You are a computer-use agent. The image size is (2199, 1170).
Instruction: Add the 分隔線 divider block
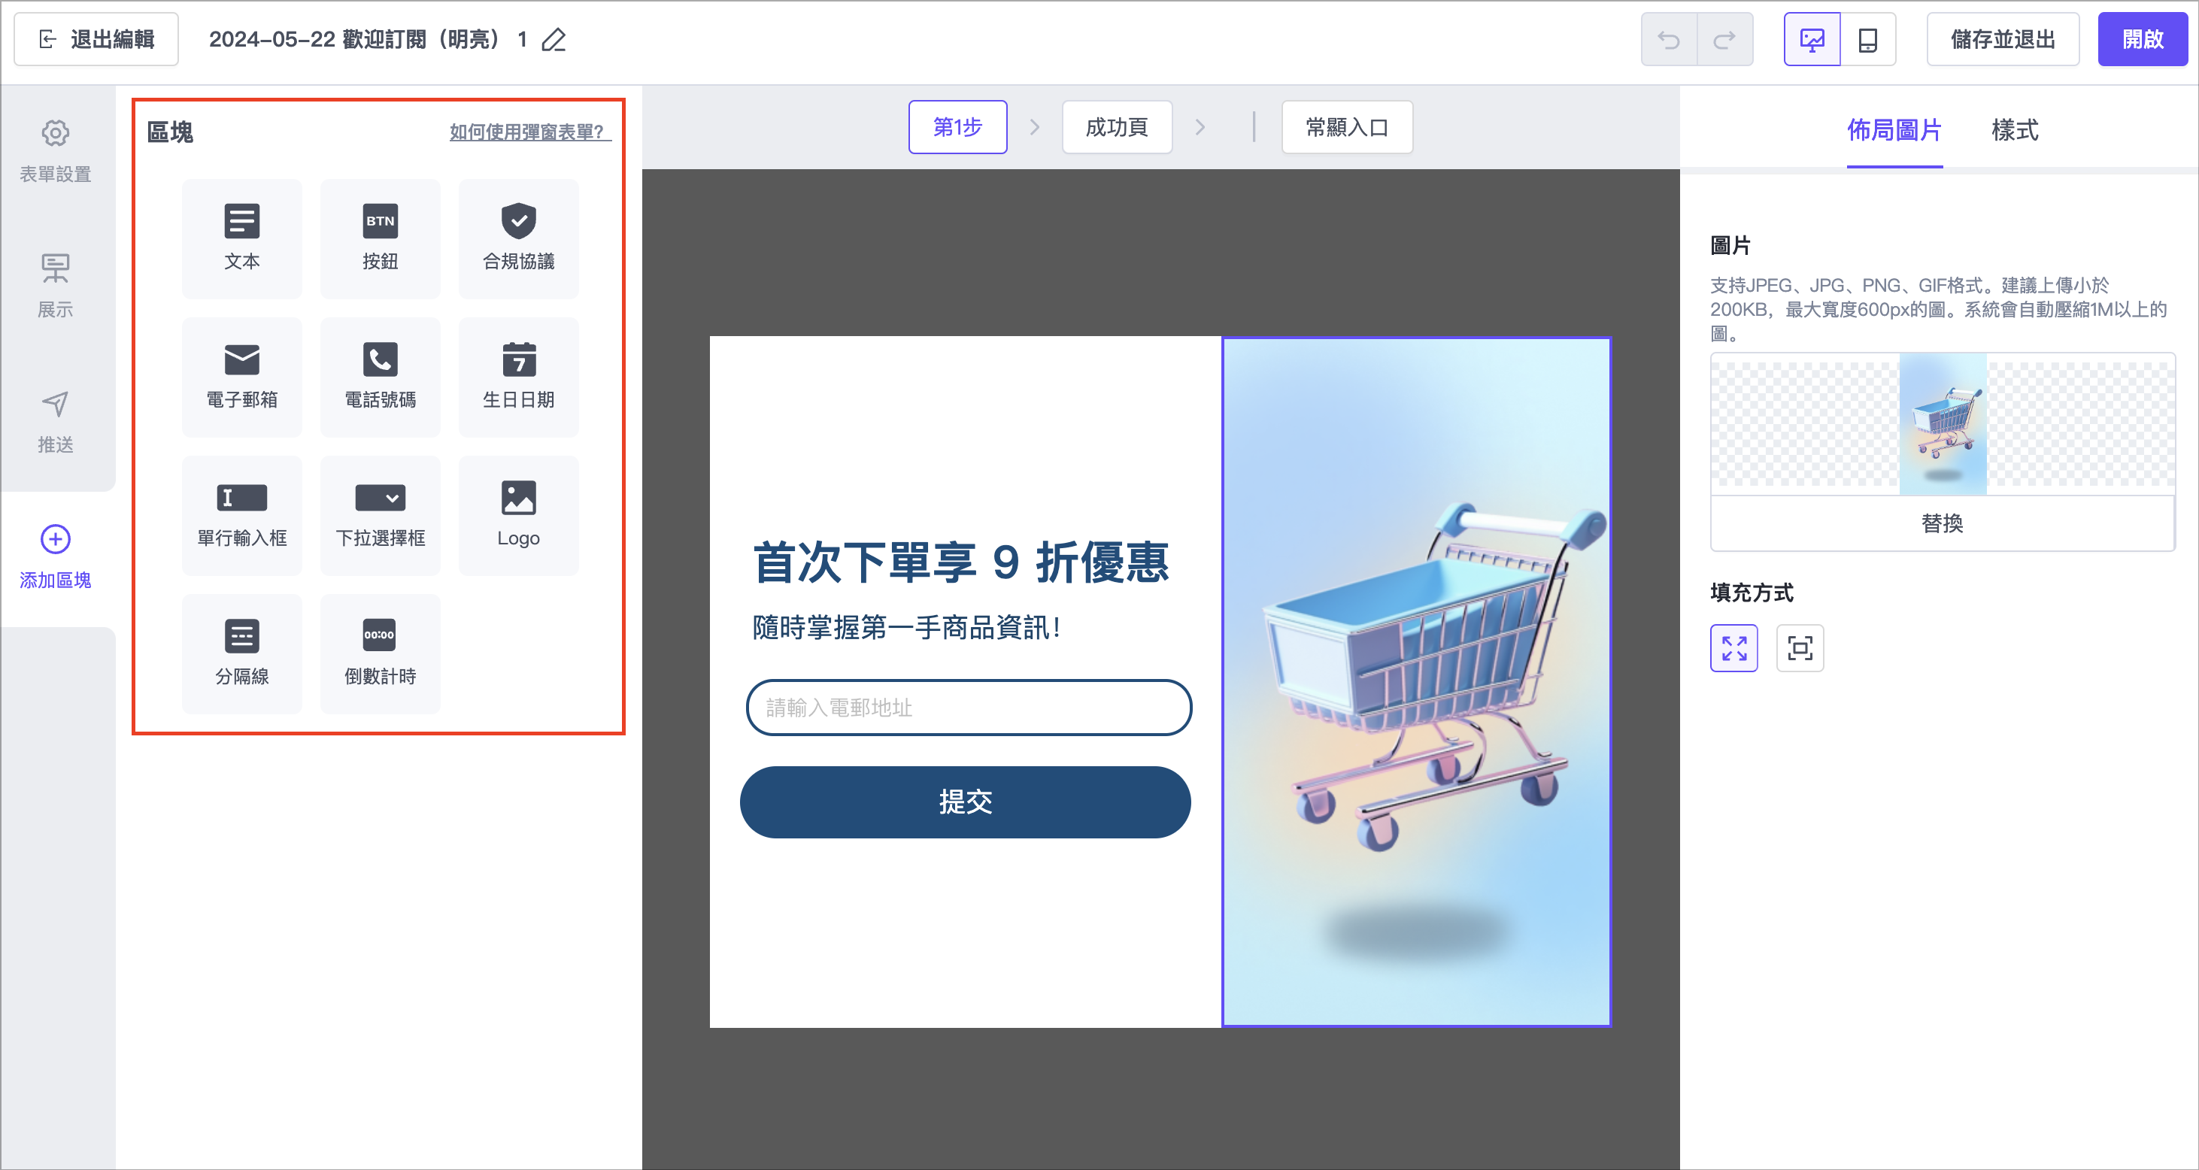pyautogui.click(x=241, y=653)
